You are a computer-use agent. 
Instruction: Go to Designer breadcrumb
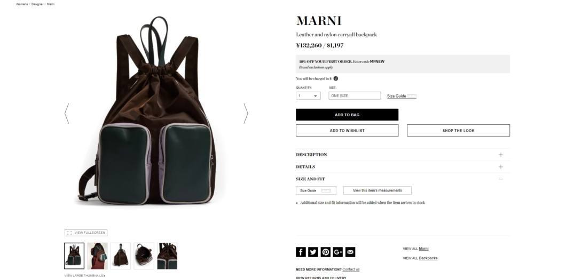tap(37, 4)
